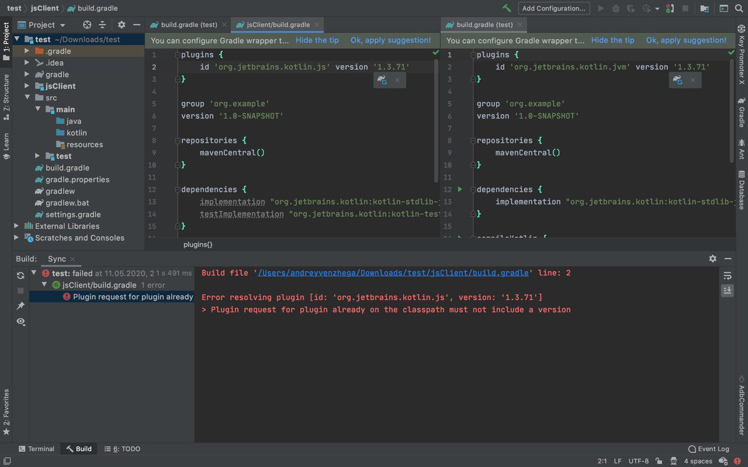Click the '4 spaces' indent setting

[x=698, y=461]
